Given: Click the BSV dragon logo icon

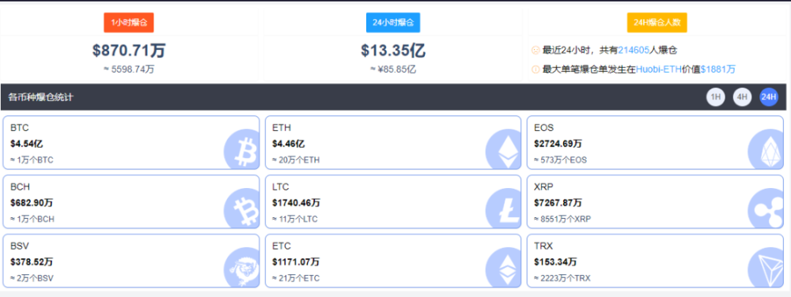Looking at the screenshot, I should pos(240,268).
